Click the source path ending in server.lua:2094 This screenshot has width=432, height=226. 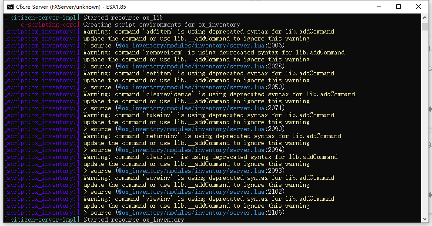click(x=200, y=150)
